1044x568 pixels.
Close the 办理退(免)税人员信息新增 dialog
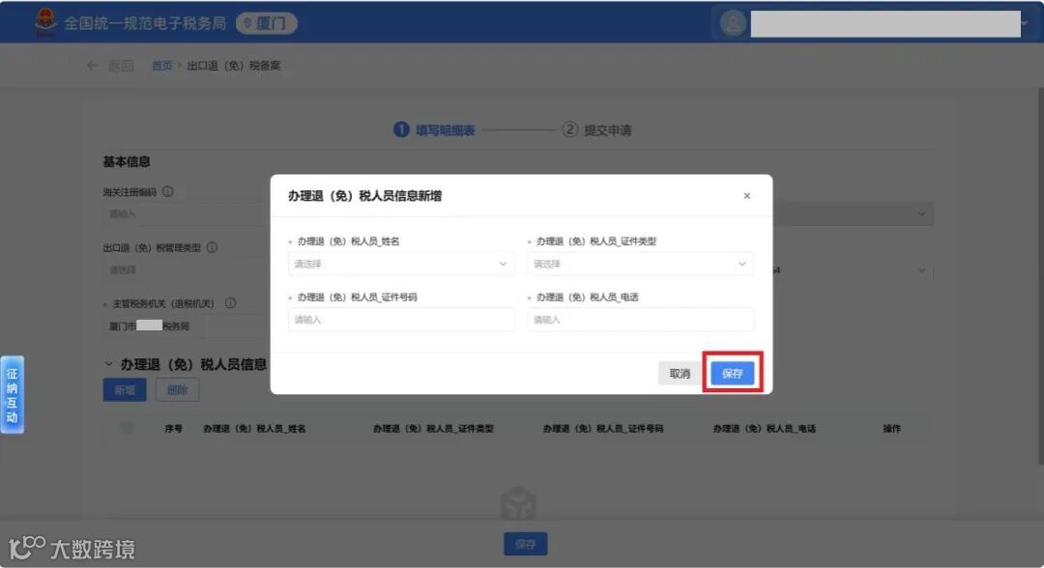[747, 195]
